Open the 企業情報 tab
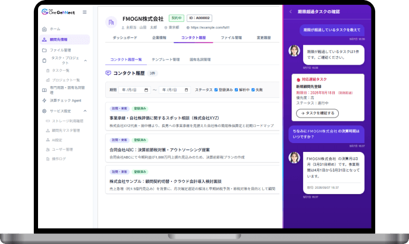The width and height of the screenshot is (409, 244). pos(159,38)
